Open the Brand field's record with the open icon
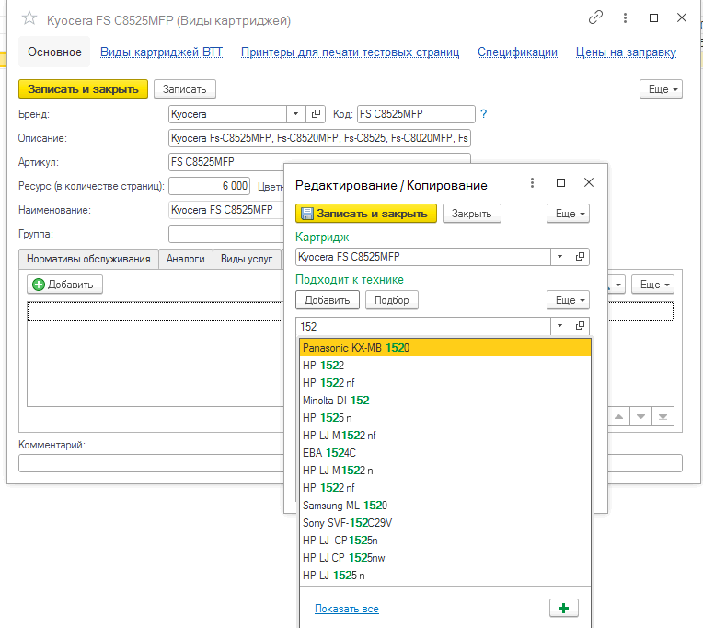Viewport: 703px width, 628px height. (x=316, y=114)
